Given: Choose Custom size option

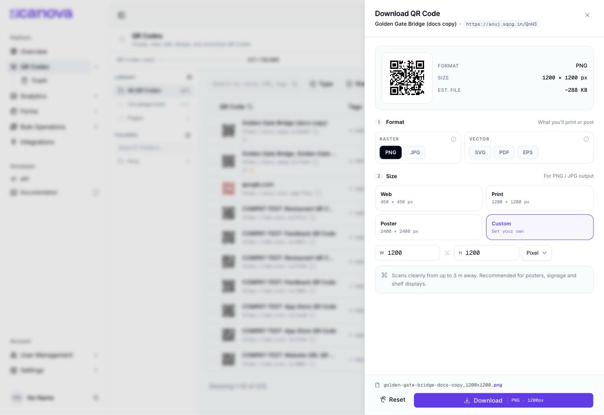Looking at the screenshot, I should tap(540, 227).
